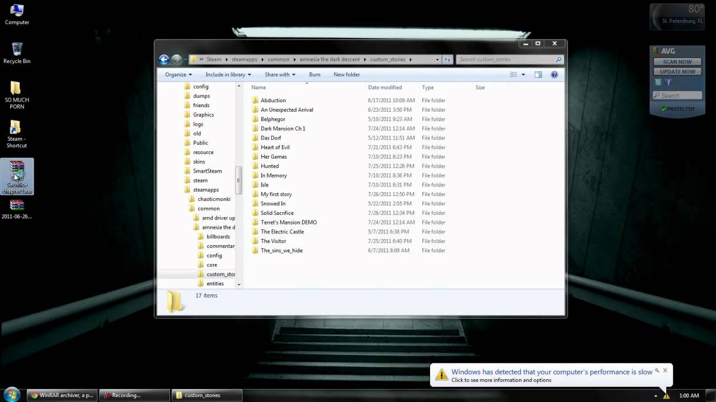
Task: Select the steamapps breadcrumb segment
Action: point(244,59)
